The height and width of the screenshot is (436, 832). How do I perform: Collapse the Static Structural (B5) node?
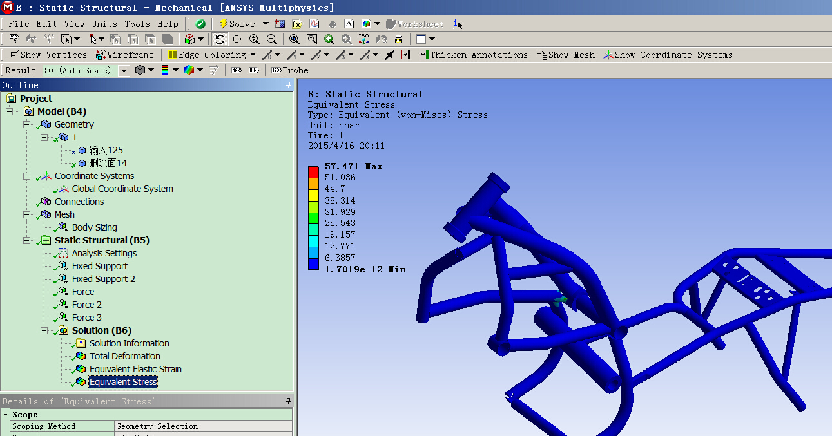point(26,240)
